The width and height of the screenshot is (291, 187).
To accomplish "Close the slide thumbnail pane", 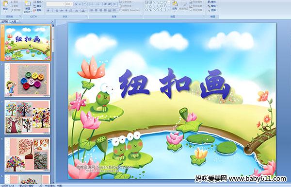I will pos(52,21).
